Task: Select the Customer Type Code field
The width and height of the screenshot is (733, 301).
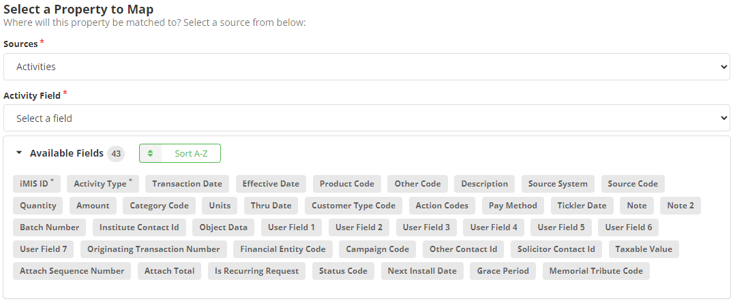Action: coord(353,206)
